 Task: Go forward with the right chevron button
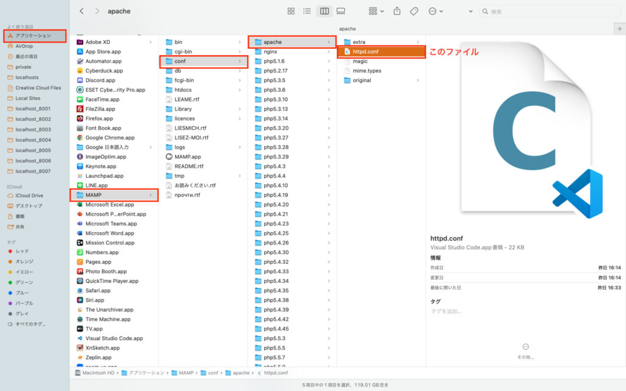pos(97,11)
